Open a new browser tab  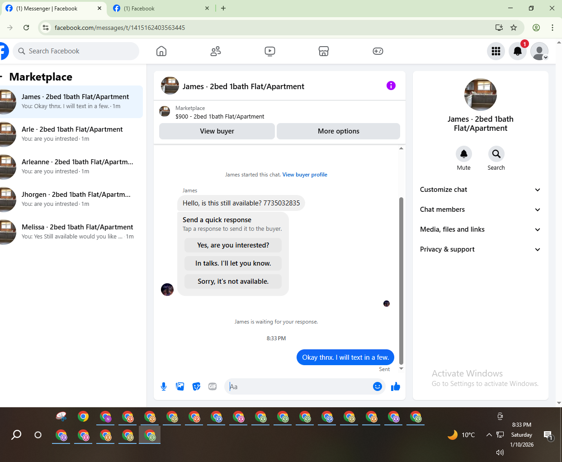(223, 8)
